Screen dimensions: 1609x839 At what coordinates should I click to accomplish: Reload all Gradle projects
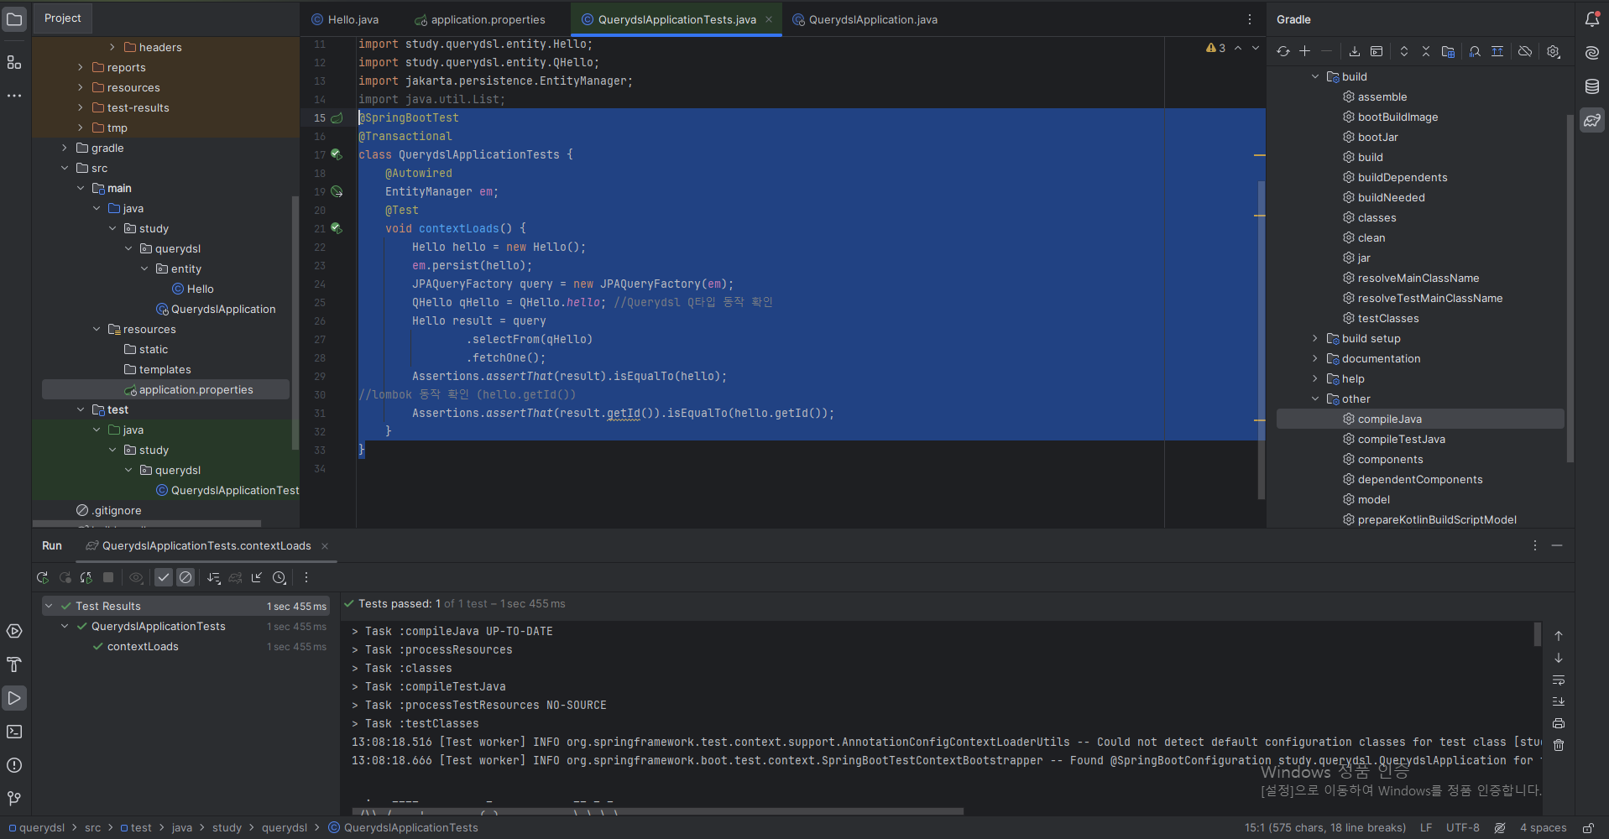click(1283, 51)
